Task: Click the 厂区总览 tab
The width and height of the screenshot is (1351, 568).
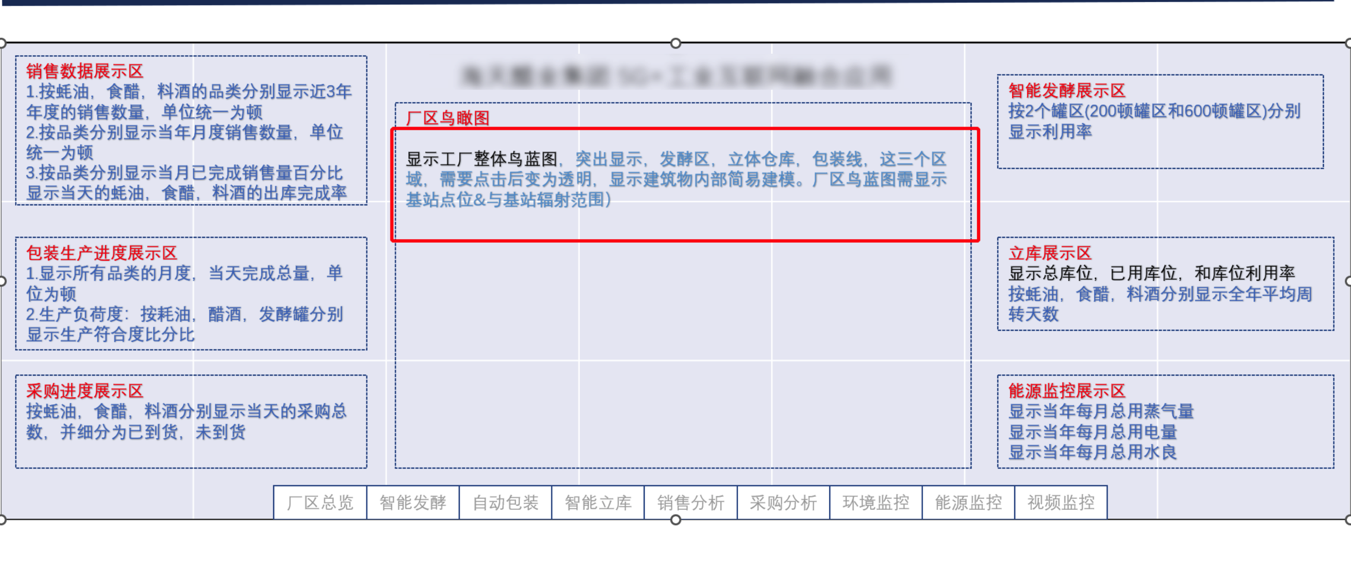Action: coord(320,503)
